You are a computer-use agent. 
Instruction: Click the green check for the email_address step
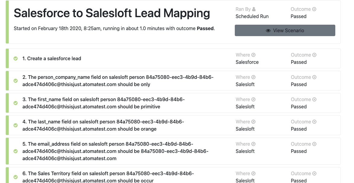coord(16,151)
